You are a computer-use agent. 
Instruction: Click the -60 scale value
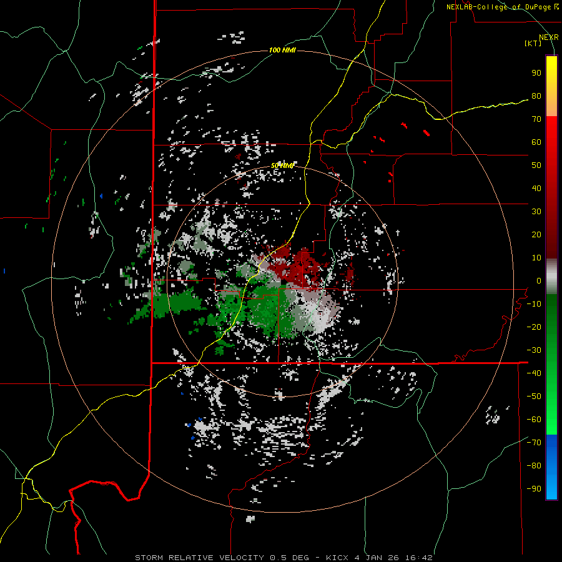coord(534,420)
